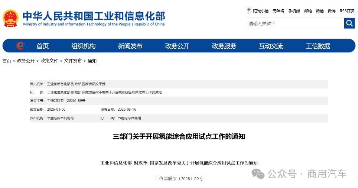This screenshot has height=188, width=358.
Task: Click the English ministry name text
Action: click(x=94, y=24)
